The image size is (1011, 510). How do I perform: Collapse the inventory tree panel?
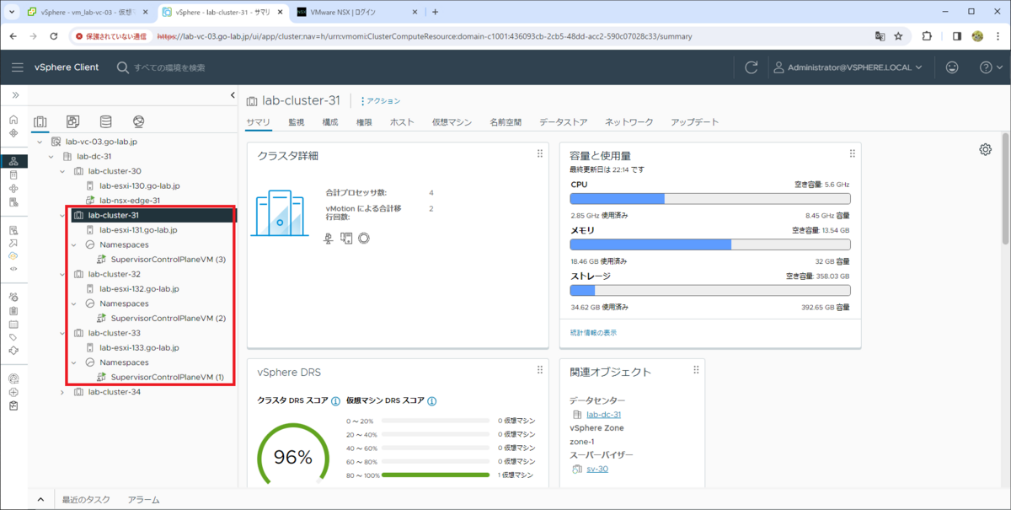pos(233,95)
